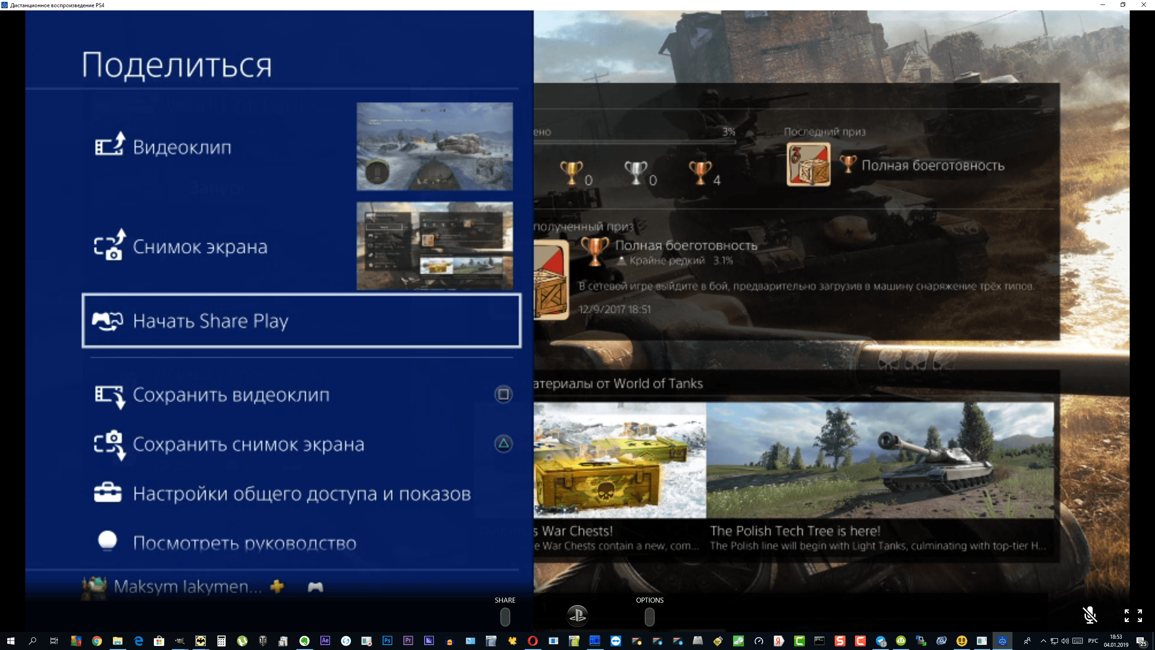Toggle fullscreen mode with arrows icon
This screenshot has height=650, width=1155.
[1133, 615]
